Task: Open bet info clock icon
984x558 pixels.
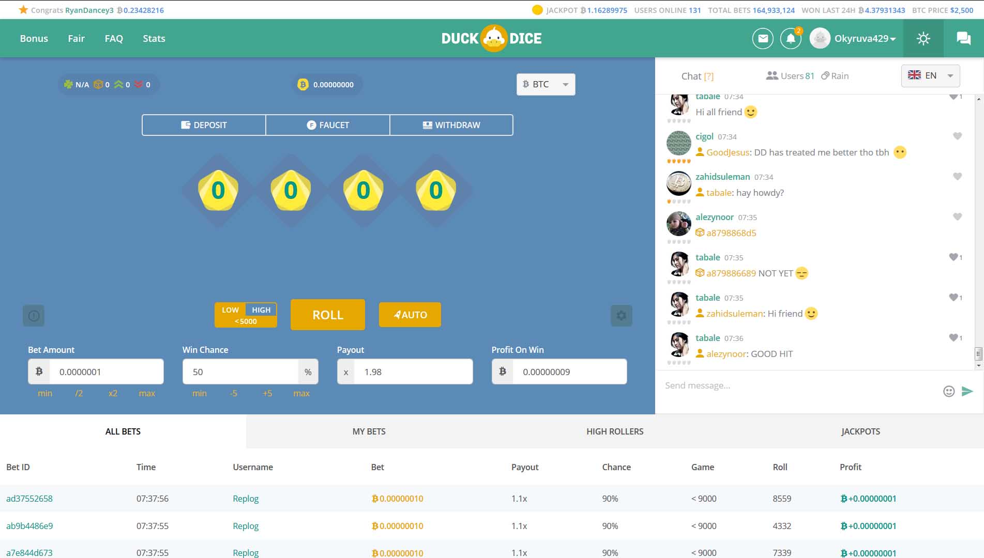Action: [x=34, y=315]
